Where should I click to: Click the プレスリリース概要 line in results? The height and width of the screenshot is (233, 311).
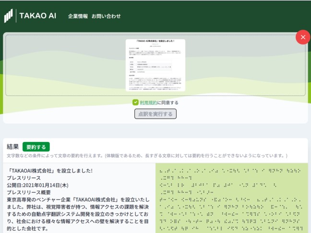pos(31,192)
